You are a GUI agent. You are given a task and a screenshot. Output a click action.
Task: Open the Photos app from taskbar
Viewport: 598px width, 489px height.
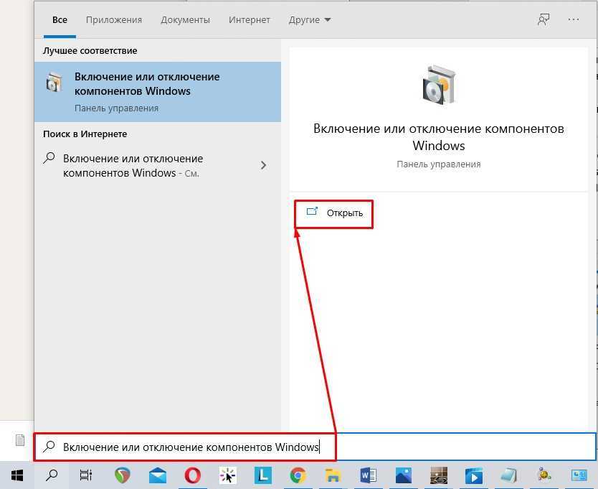(x=404, y=475)
